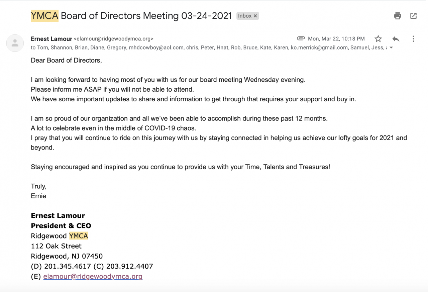Open the email in a new window

point(414,16)
